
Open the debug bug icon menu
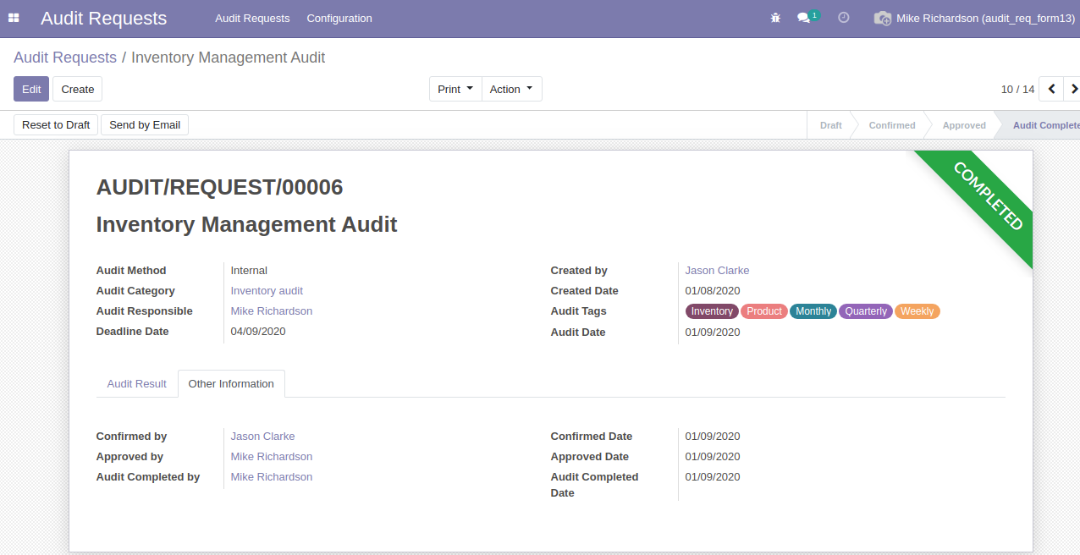point(775,18)
